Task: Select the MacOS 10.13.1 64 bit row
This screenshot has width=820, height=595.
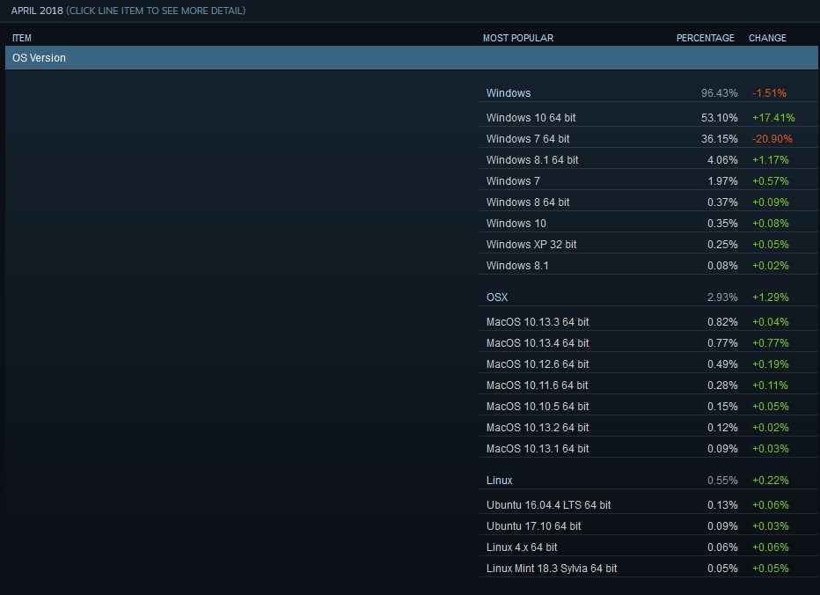Action: click(x=648, y=449)
